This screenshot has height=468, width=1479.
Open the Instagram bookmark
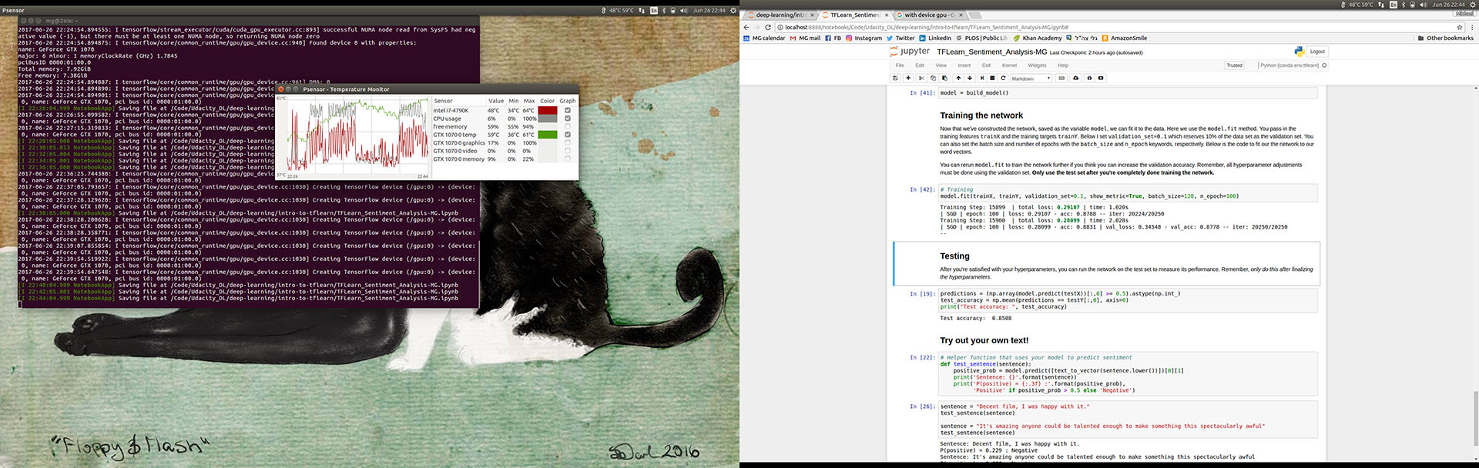[864, 38]
